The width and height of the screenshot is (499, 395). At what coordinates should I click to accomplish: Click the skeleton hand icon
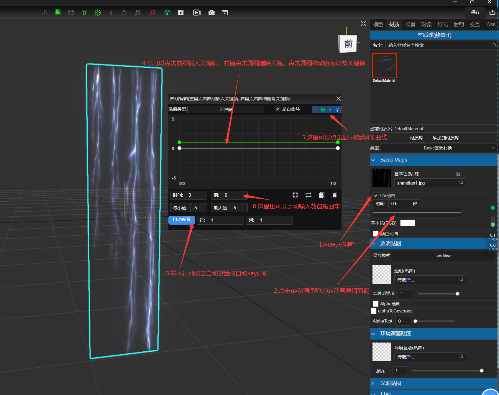[111, 13]
